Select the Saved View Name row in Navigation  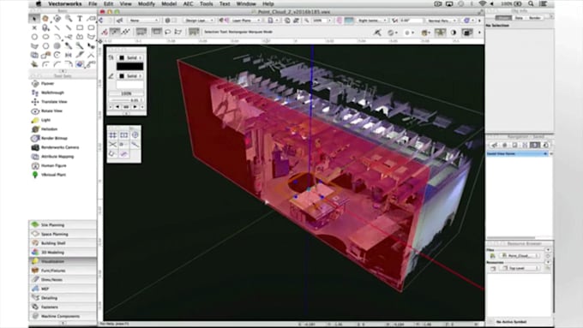[517, 153]
